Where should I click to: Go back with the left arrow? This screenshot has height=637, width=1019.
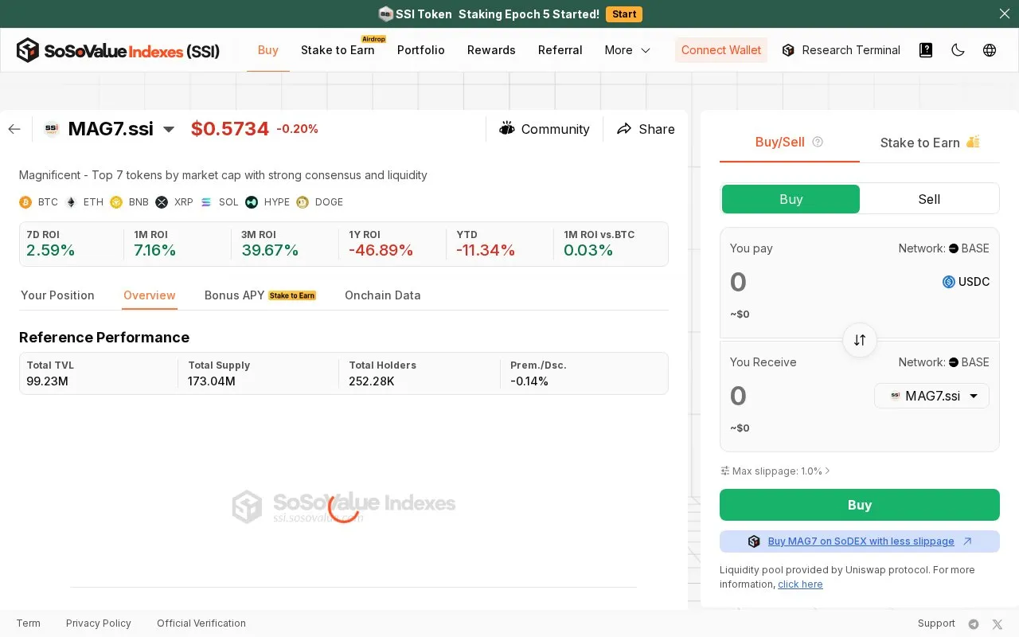point(14,129)
